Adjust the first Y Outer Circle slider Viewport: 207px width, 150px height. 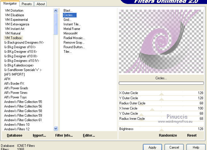coord(161,98)
